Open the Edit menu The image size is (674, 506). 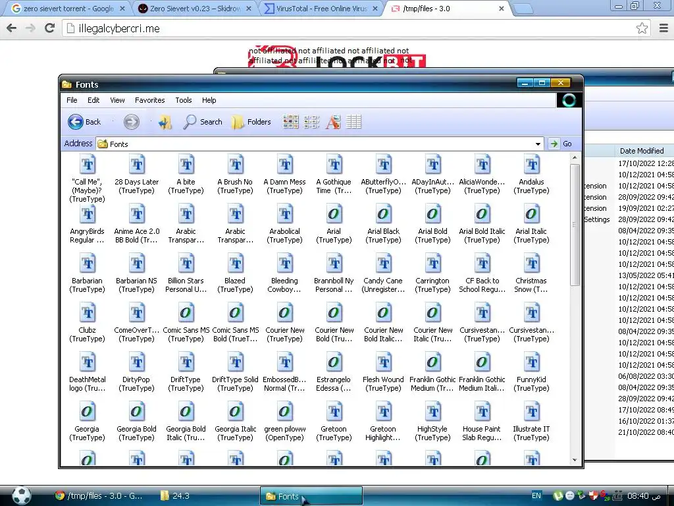pyautogui.click(x=93, y=100)
